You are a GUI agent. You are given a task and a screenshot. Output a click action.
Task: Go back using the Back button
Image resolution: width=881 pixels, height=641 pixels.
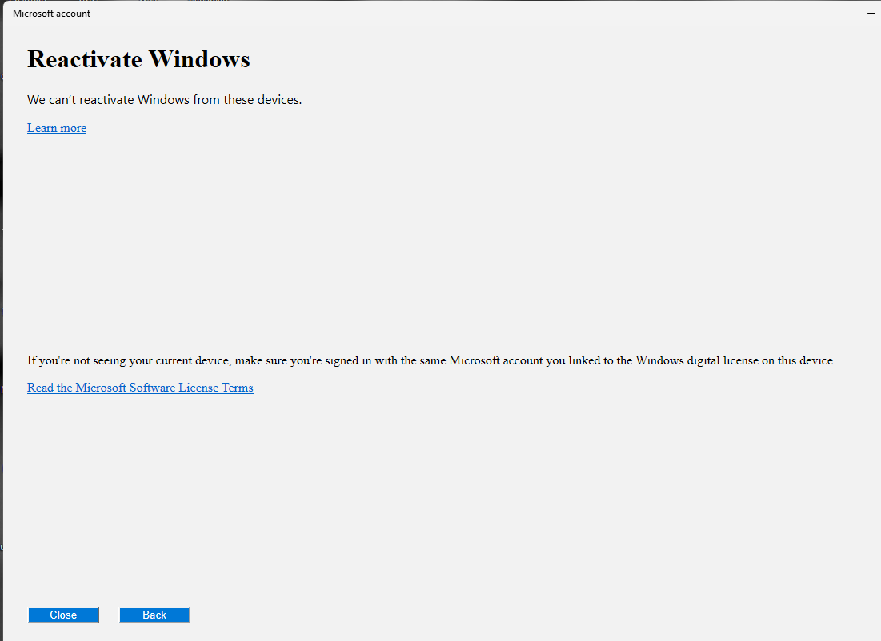pyautogui.click(x=154, y=615)
